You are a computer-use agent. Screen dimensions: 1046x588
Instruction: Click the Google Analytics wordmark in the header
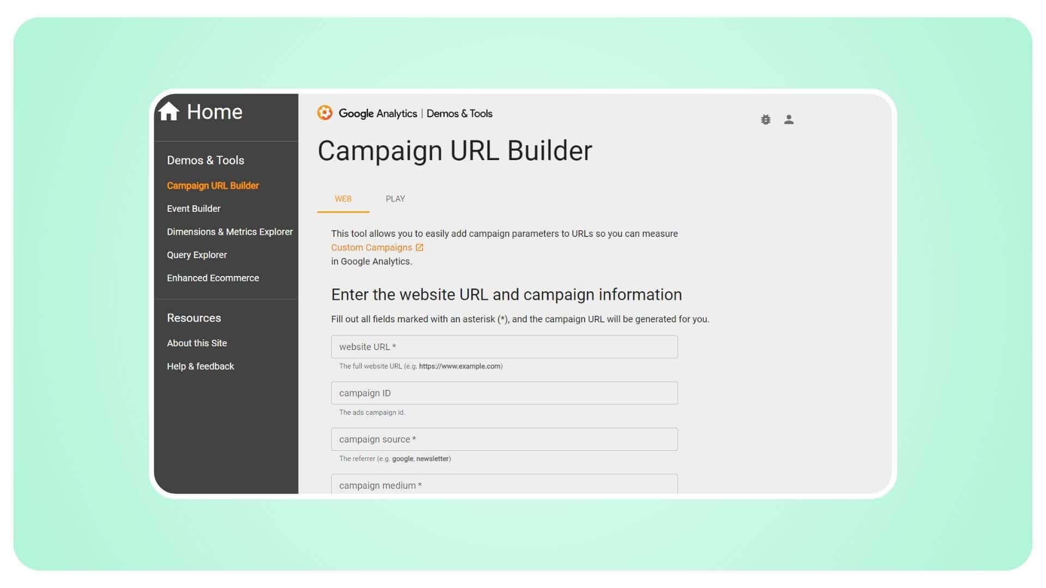click(x=378, y=114)
